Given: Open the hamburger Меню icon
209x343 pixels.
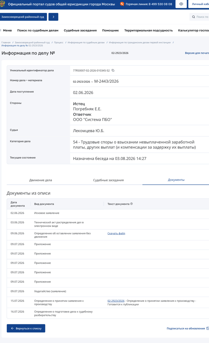Looking at the screenshot, I should 1,30.
